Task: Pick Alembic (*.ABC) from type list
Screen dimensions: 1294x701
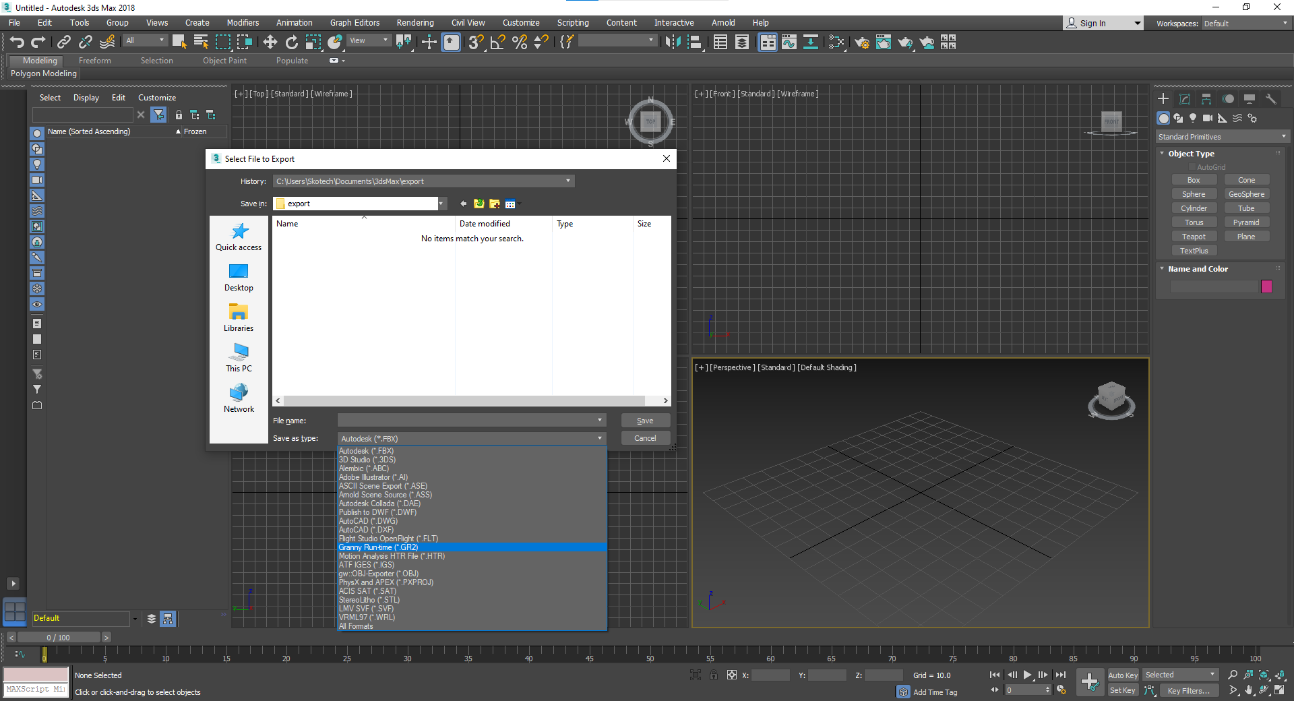Action: point(472,468)
